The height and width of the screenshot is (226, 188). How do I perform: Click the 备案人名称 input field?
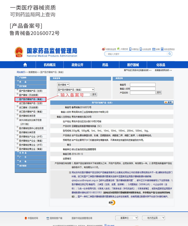click(143, 89)
